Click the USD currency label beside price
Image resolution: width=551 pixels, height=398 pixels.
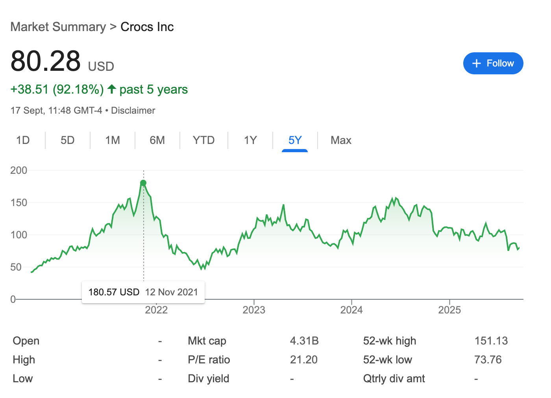(101, 66)
